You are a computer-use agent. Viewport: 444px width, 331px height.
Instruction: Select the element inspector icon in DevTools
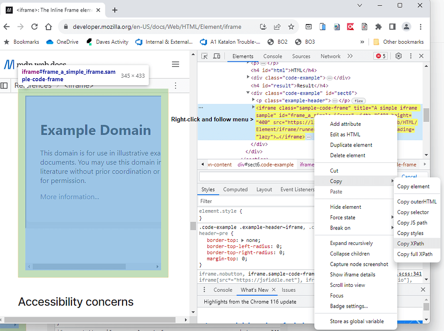pyautogui.click(x=204, y=56)
